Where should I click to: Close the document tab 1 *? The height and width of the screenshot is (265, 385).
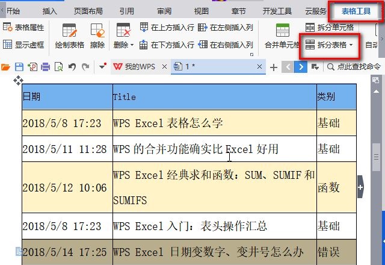(259, 67)
